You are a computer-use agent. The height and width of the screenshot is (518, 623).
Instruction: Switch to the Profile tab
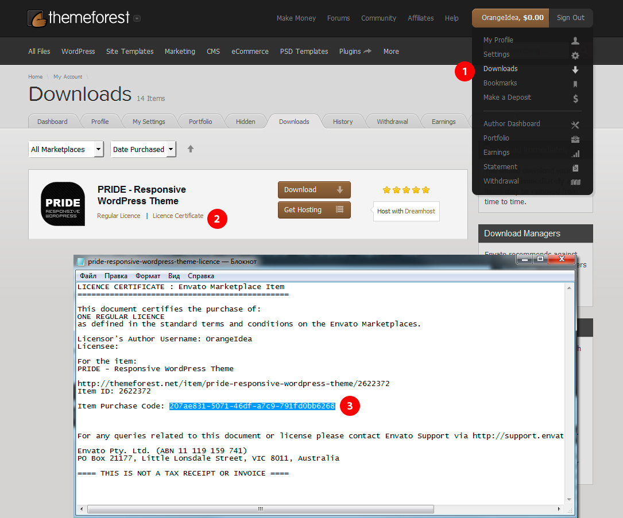coord(100,122)
